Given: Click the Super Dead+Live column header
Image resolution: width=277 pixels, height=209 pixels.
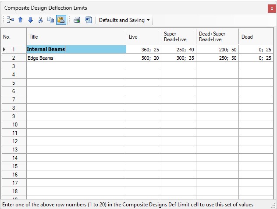Looking at the screenshot, I should pyautogui.click(x=178, y=36).
